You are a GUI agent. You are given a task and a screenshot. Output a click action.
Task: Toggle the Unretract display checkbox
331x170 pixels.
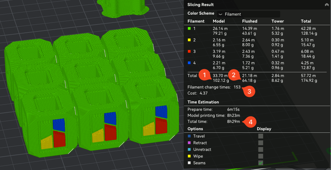tap(261, 149)
